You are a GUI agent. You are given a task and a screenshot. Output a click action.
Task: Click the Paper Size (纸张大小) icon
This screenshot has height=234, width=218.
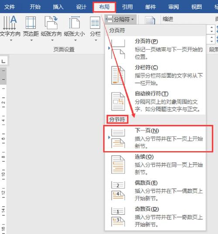point(75,23)
